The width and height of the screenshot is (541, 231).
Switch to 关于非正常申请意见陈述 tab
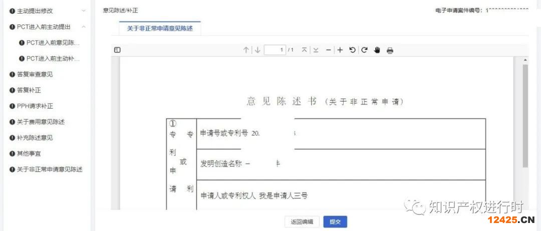160,28
